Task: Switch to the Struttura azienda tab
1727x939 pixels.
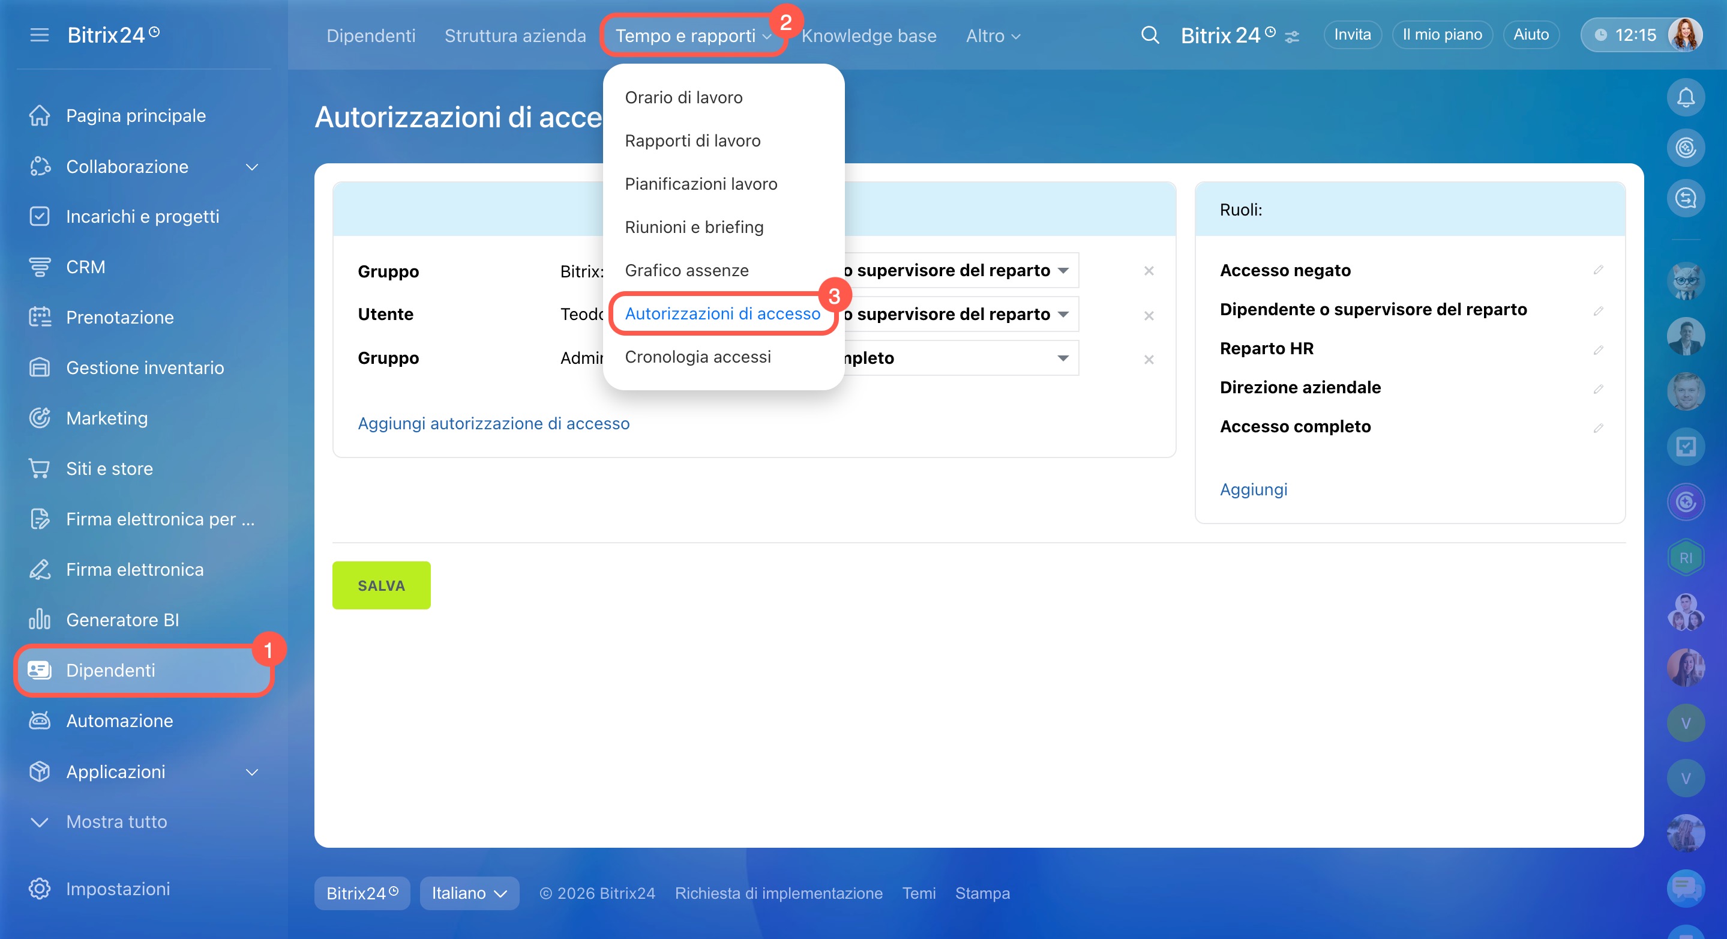Action: (x=515, y=35)
